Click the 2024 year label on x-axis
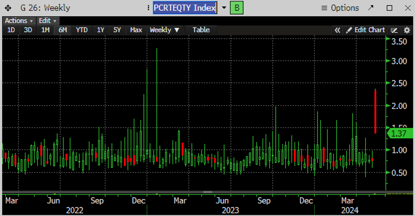The width and height of the screenshot is (415, 216). click(349, 210)
